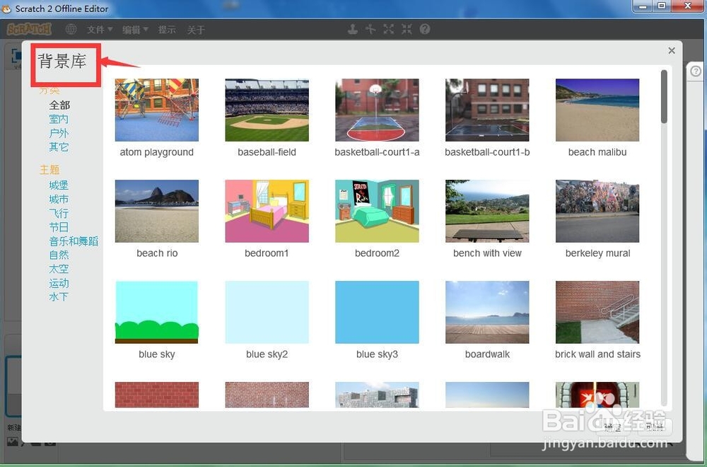Select the bench with view backdrop
The image size is (707, 467).
click(487, 211)
